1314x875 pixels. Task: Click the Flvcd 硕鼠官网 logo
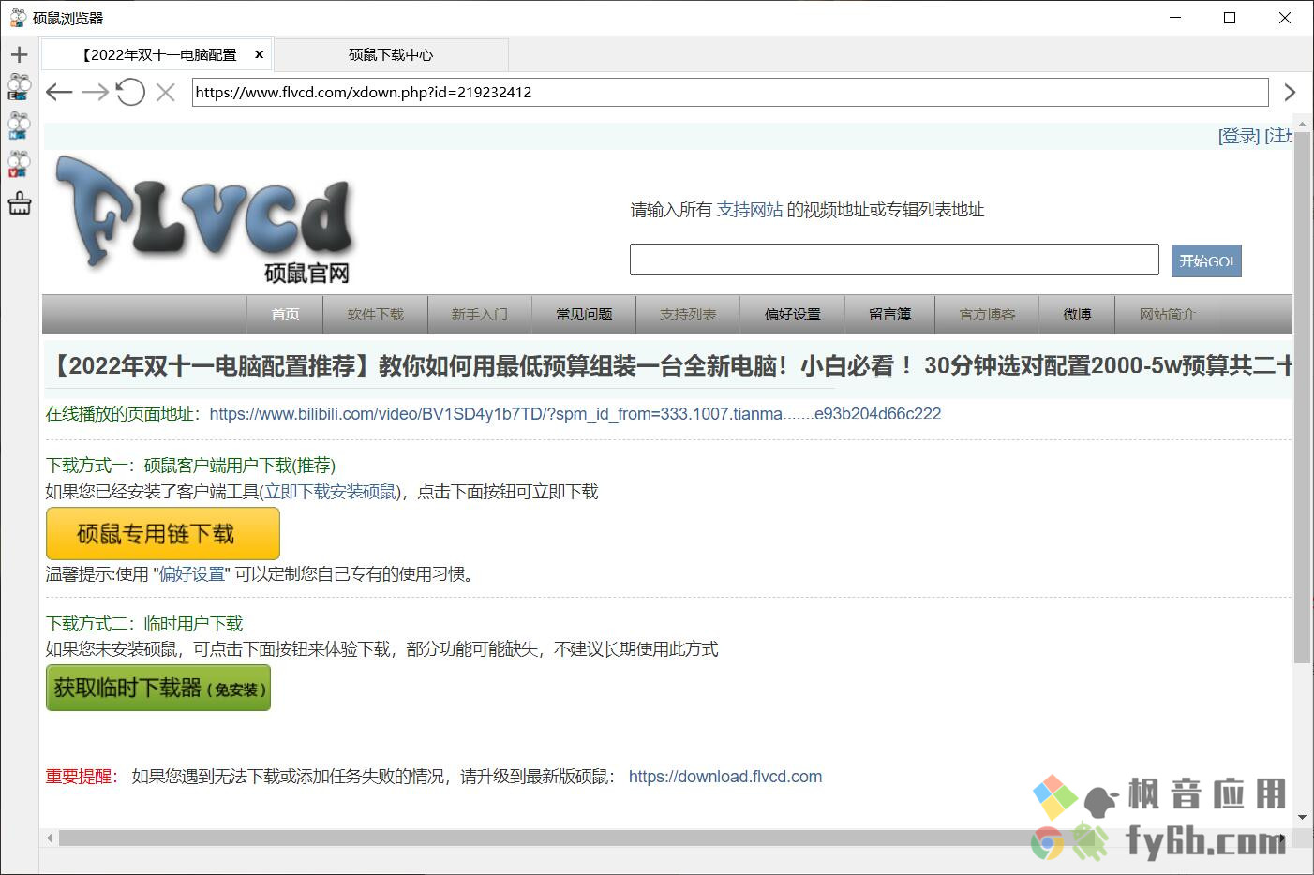[x=203, y=218]
